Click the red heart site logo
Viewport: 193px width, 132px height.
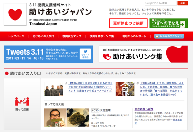pos(15,15)
